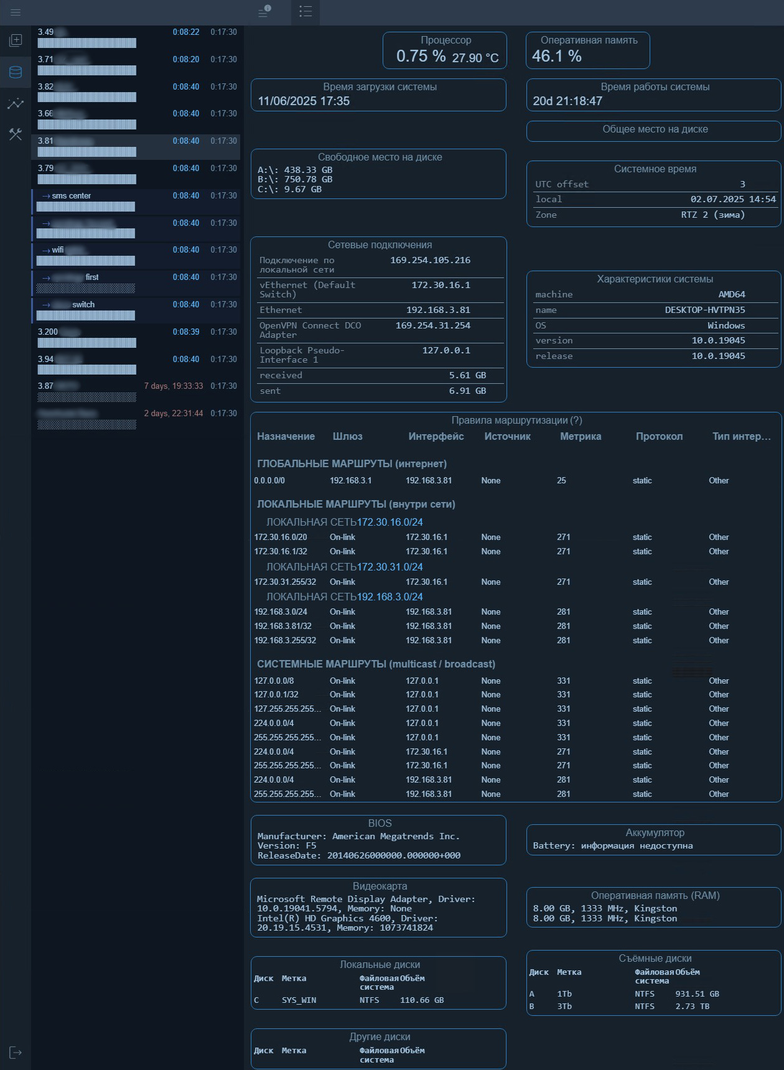Click the add new item plus icon

(16, 40)
